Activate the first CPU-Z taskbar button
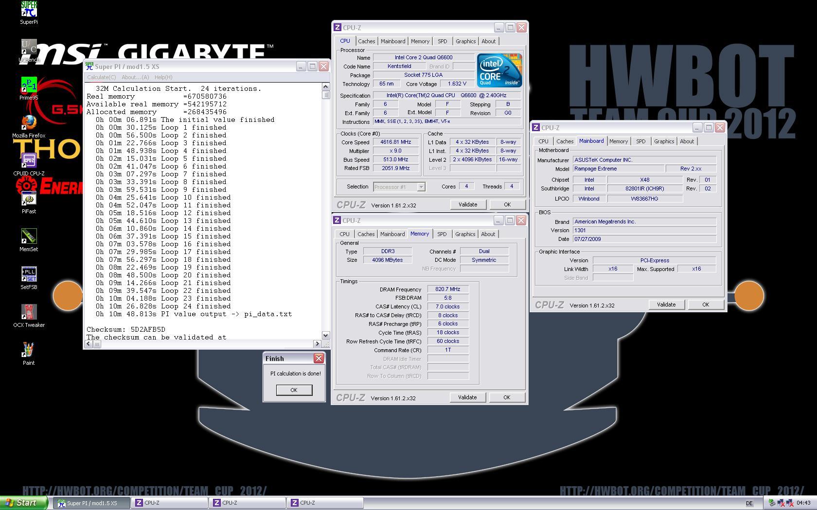This screenshot has width=817, height=510. pyautogui.click(x=170, y=503)
